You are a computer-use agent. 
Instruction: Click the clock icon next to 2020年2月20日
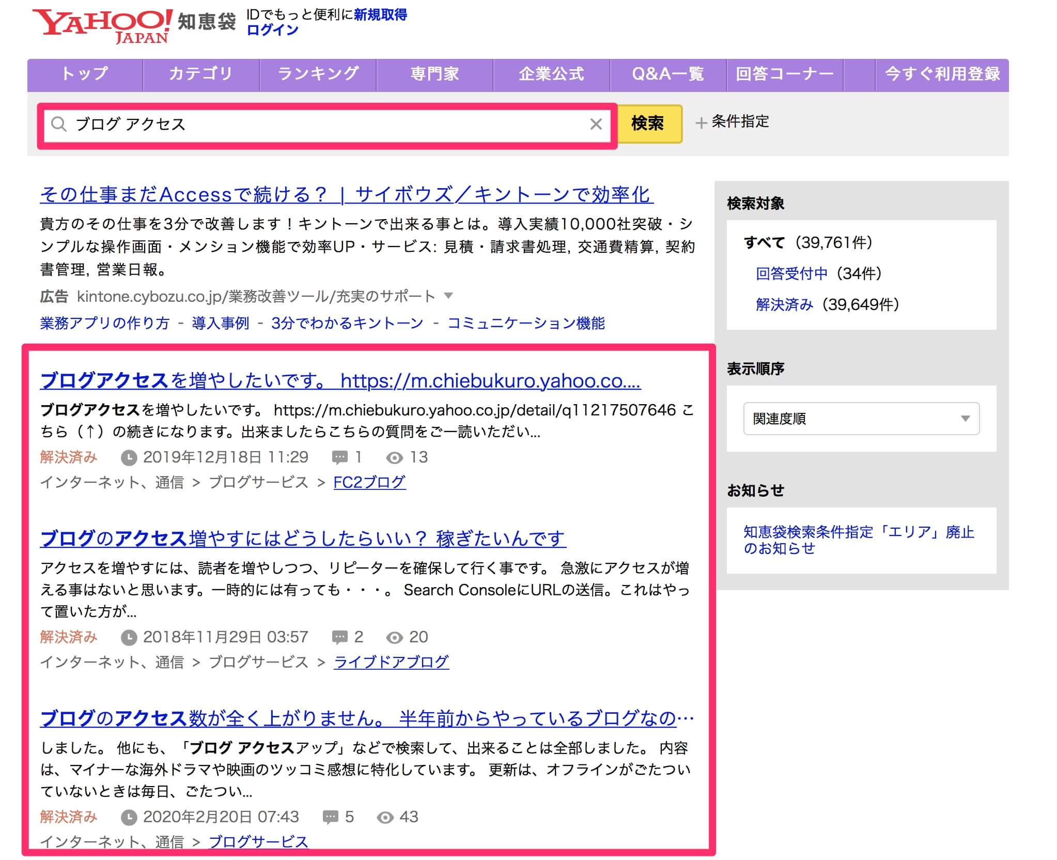(129, 817)
